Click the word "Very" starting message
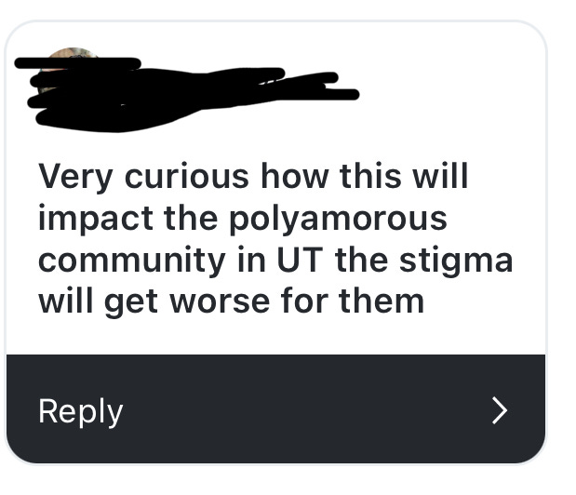The width and height of the screenshot is (576, 495). [75, 178]
